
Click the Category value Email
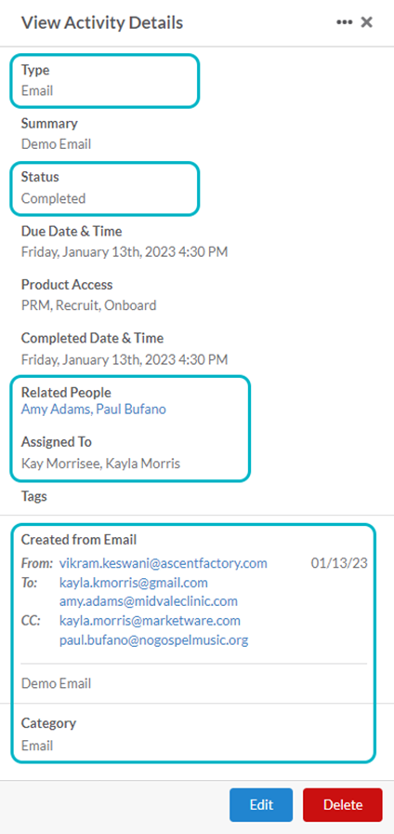tap(37, 746)
